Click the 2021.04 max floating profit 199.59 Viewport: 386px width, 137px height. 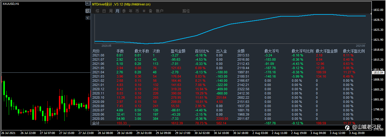321,72
